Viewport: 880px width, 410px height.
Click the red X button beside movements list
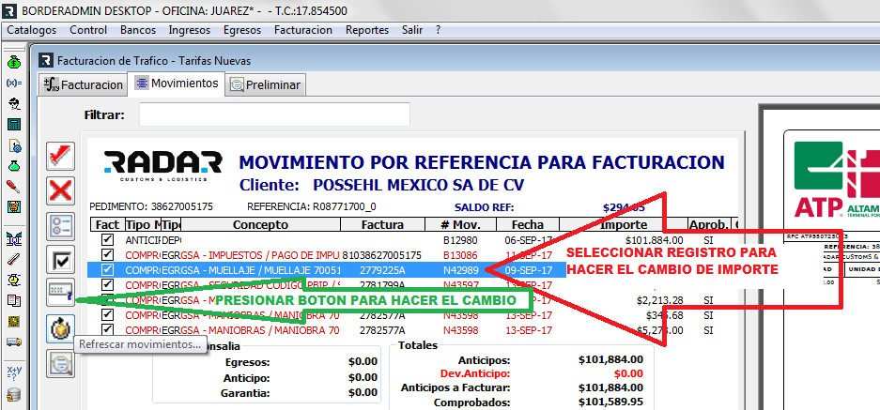pyautogui.click(x=60, y=191)
